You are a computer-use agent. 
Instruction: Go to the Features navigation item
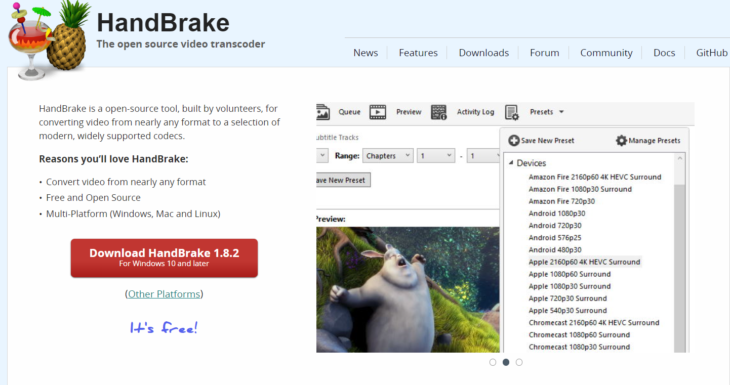(418, 53)
